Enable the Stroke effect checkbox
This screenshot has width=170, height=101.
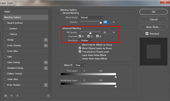coord(5,40)
